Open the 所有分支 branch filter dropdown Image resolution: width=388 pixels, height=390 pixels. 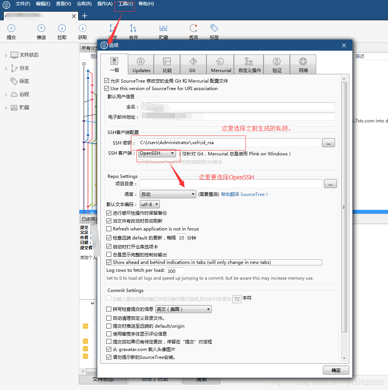pyautogui.click(x=89, y=48)
